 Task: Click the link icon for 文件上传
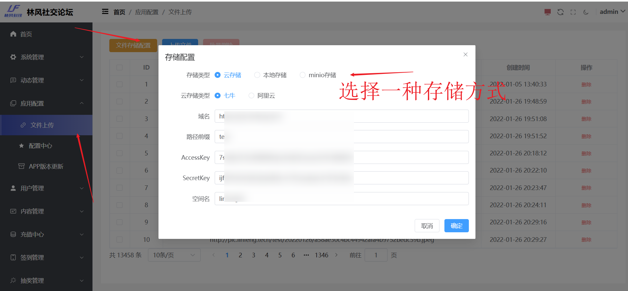23,125
